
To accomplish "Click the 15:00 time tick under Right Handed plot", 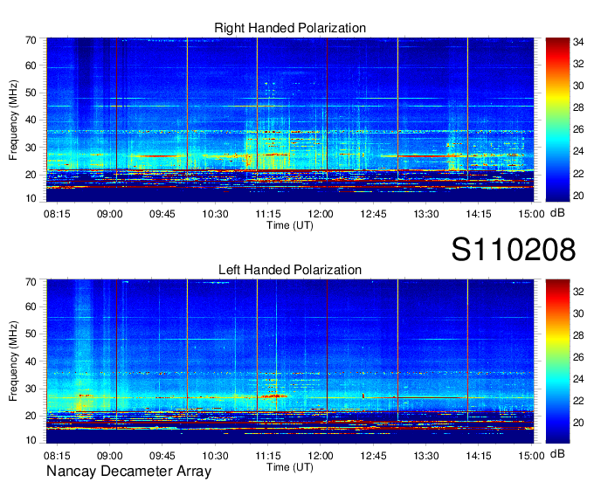I will (x=531, y=214).
